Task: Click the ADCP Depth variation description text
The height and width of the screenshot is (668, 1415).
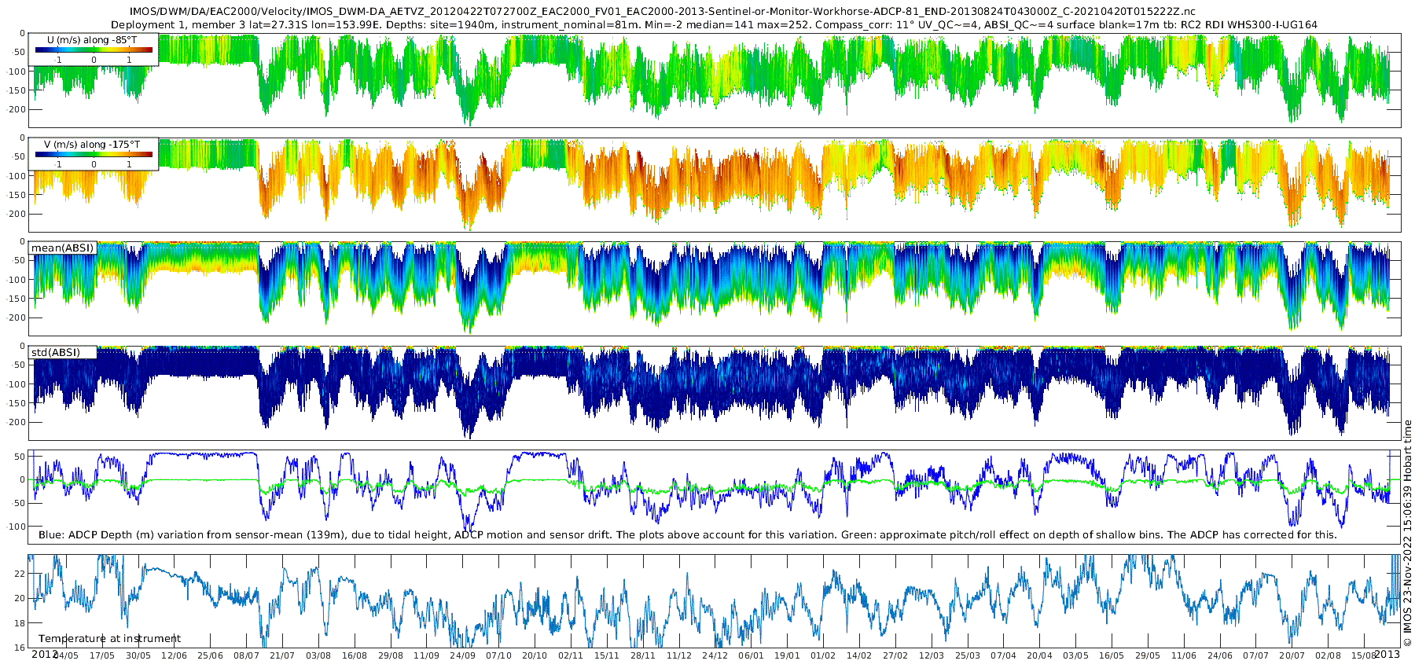Action: [x=688, y=534]
